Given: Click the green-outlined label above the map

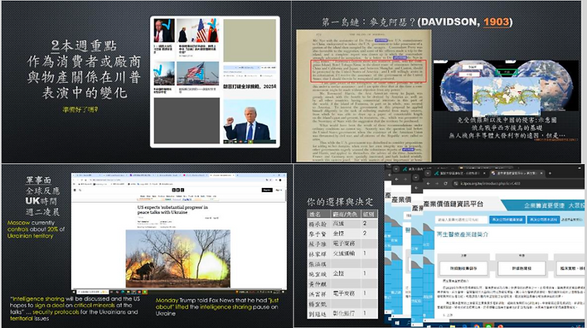Looking at the screenshot, I should (506, 72).
